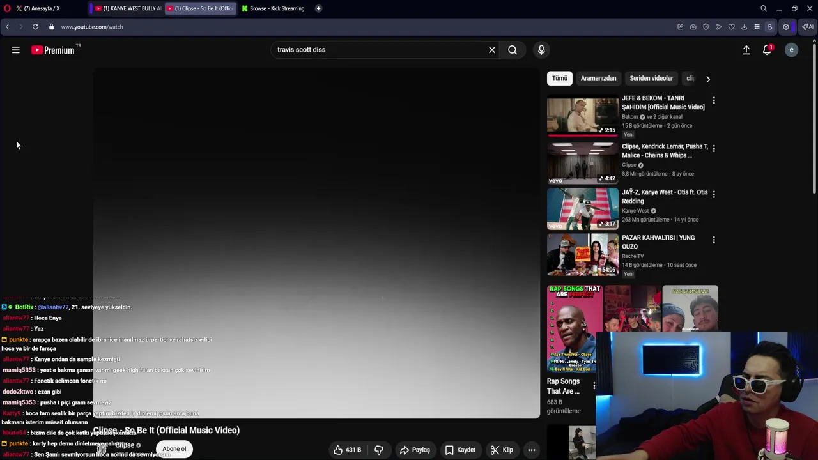Open the YouTube upload/create icon
This screenshot has width=818, height=460.
(x=746, y=50)
